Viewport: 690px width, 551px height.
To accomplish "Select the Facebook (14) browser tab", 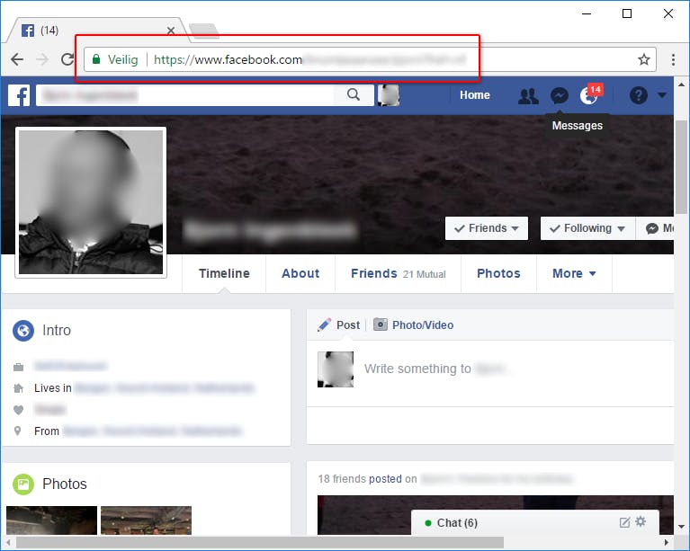I will 97,31.
